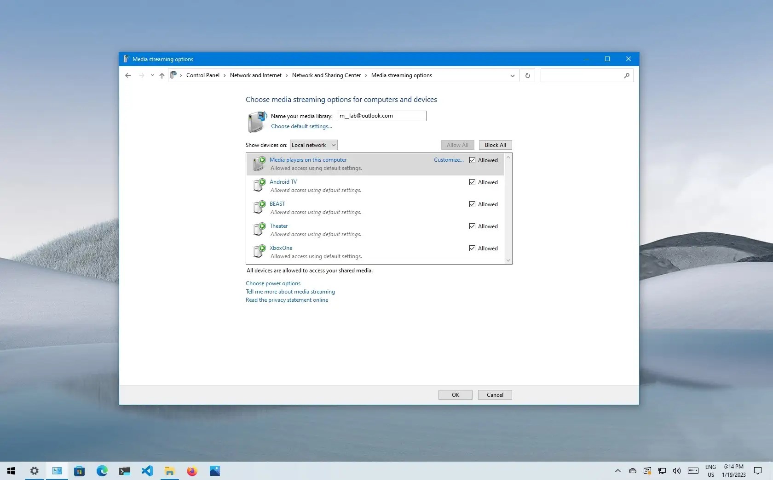The height and width of the screenshot is (480, 773).
Task: Click the media library image icon
Action: click(256, 122)
